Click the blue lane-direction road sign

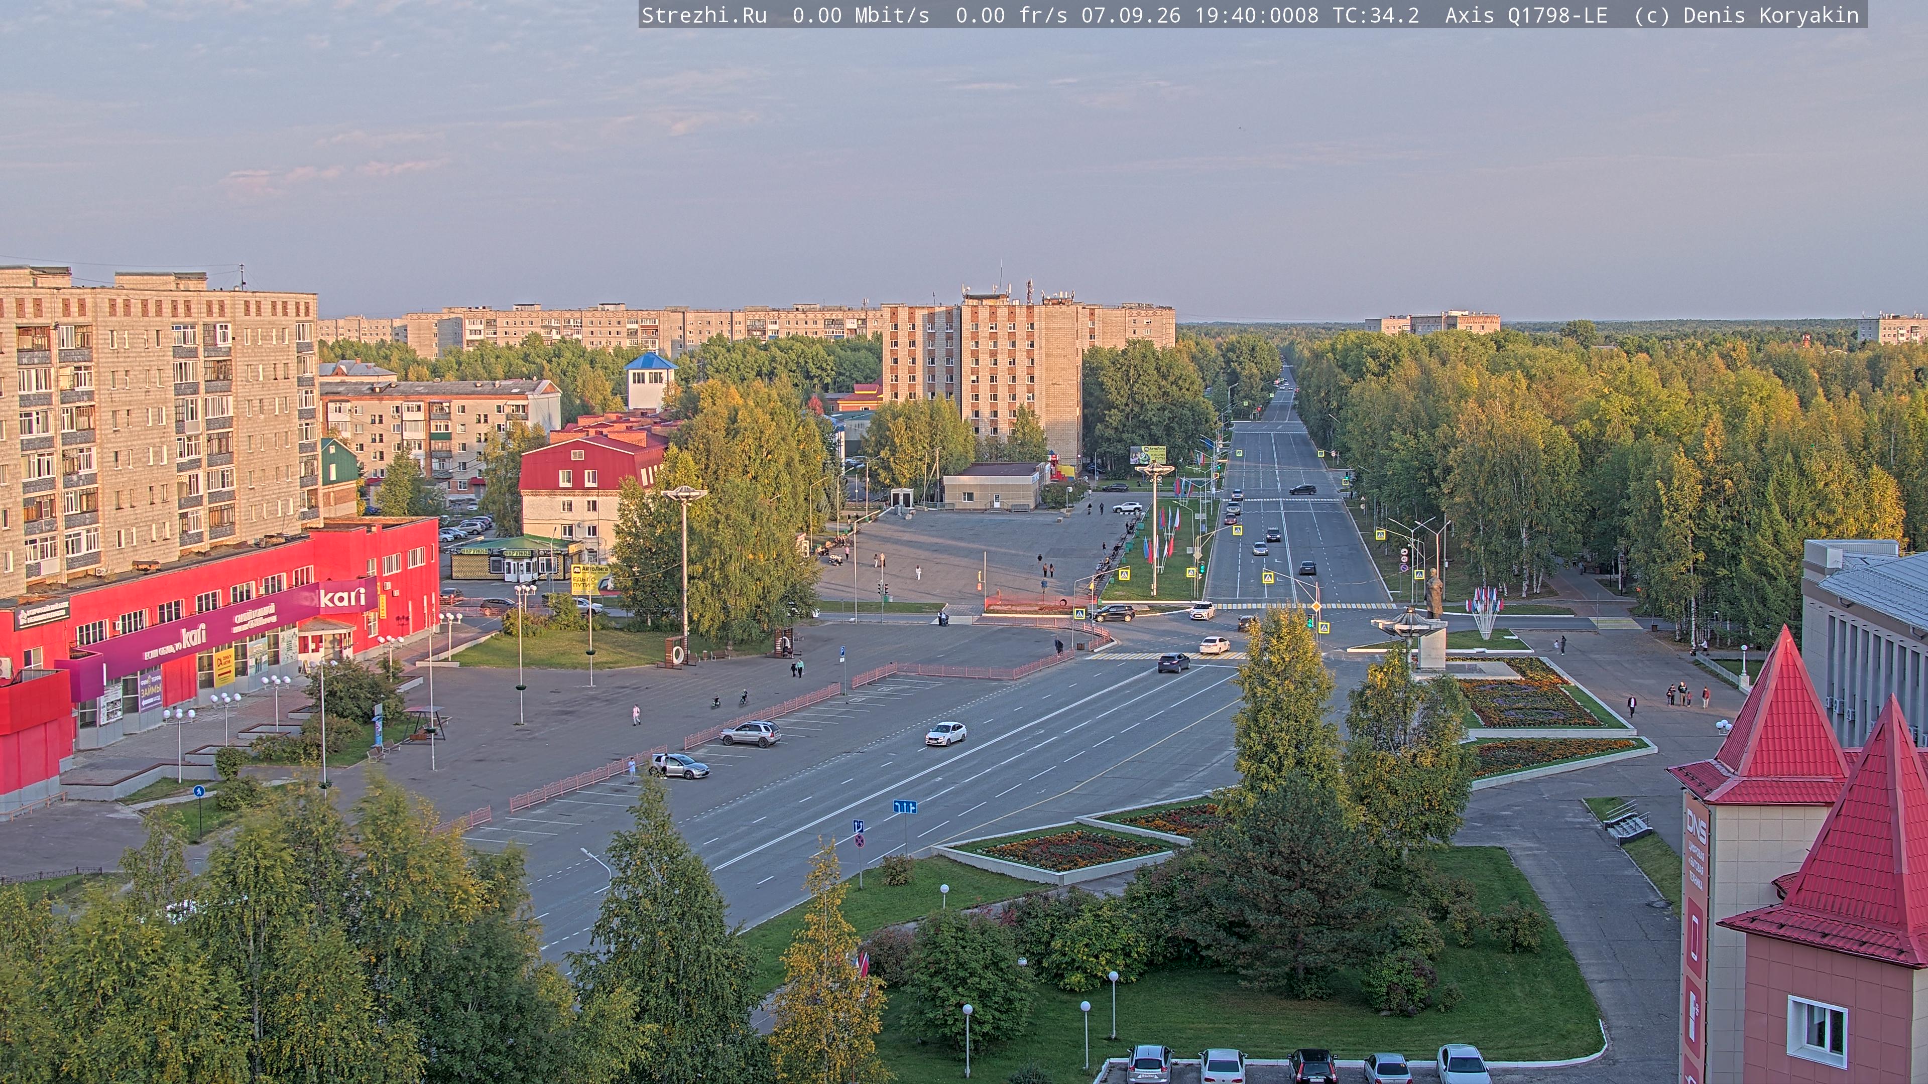[905, 806]
